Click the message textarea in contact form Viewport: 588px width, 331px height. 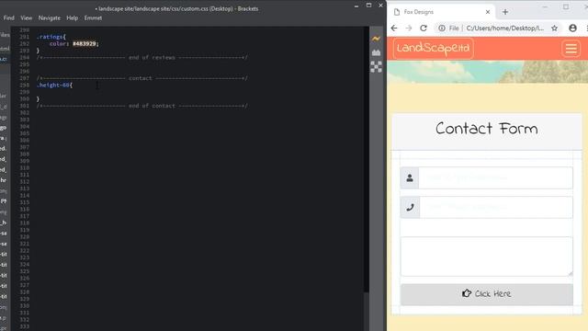coord(486,257)
